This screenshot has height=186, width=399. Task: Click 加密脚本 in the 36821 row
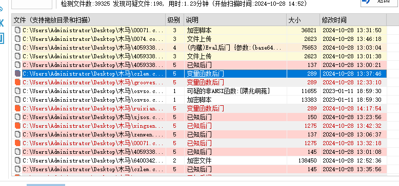pos(199,30)
